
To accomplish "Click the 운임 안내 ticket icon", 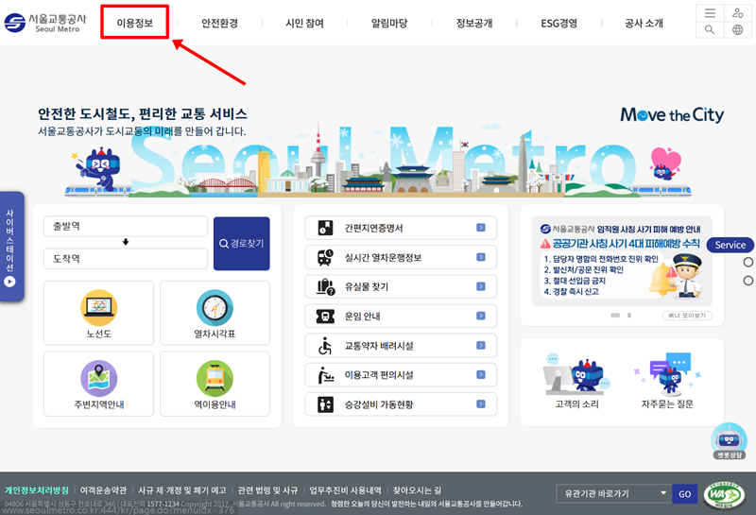I will click(x=325, y=316).
